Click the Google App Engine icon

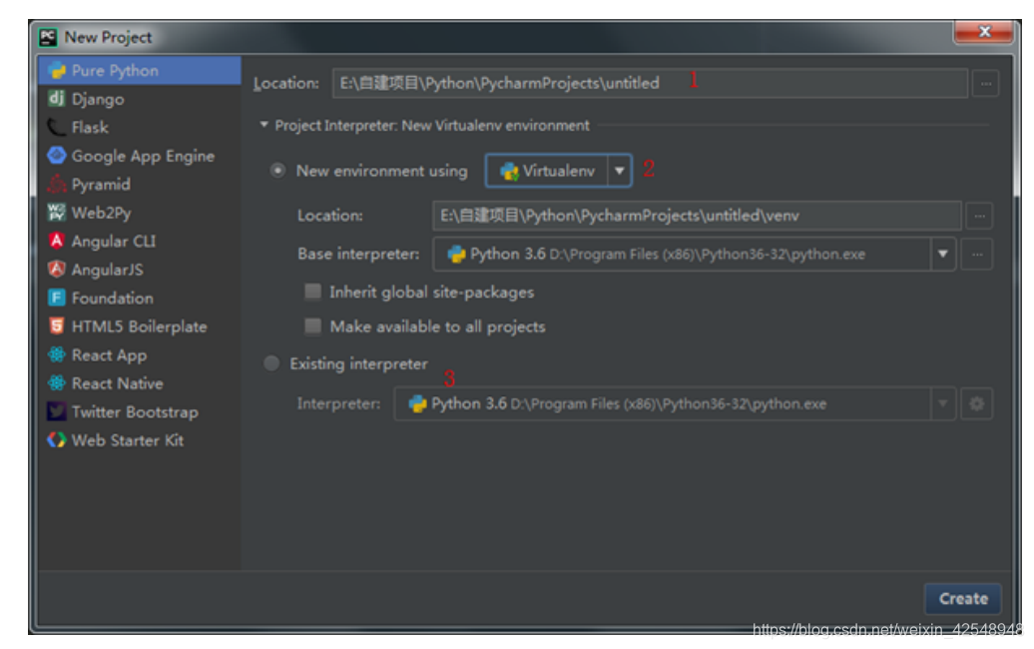tap(57, 156)
